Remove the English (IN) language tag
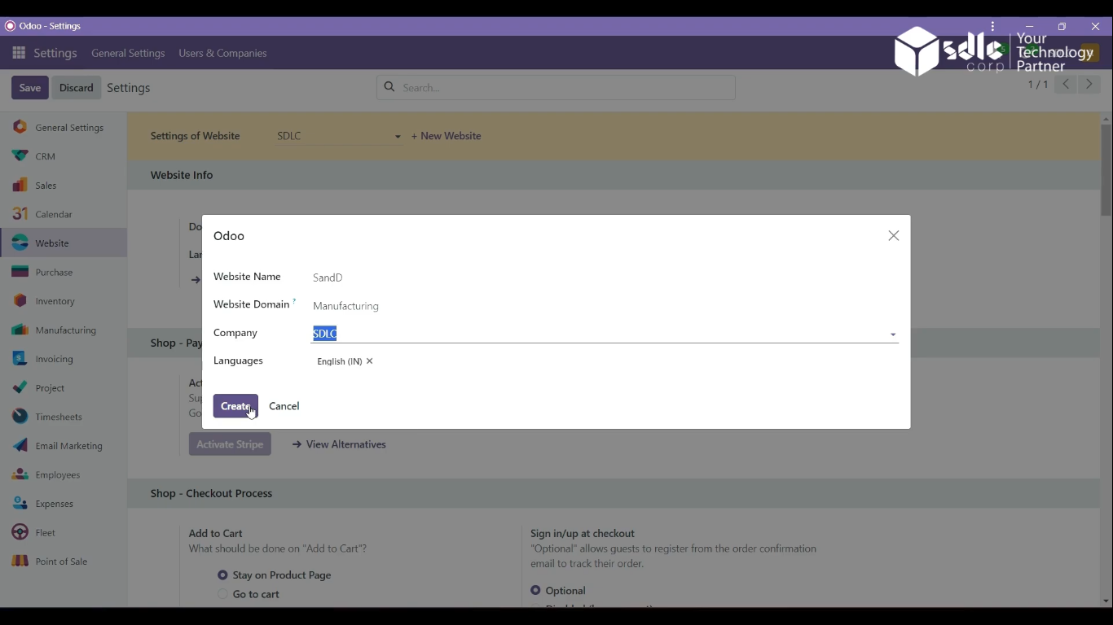 370,361
